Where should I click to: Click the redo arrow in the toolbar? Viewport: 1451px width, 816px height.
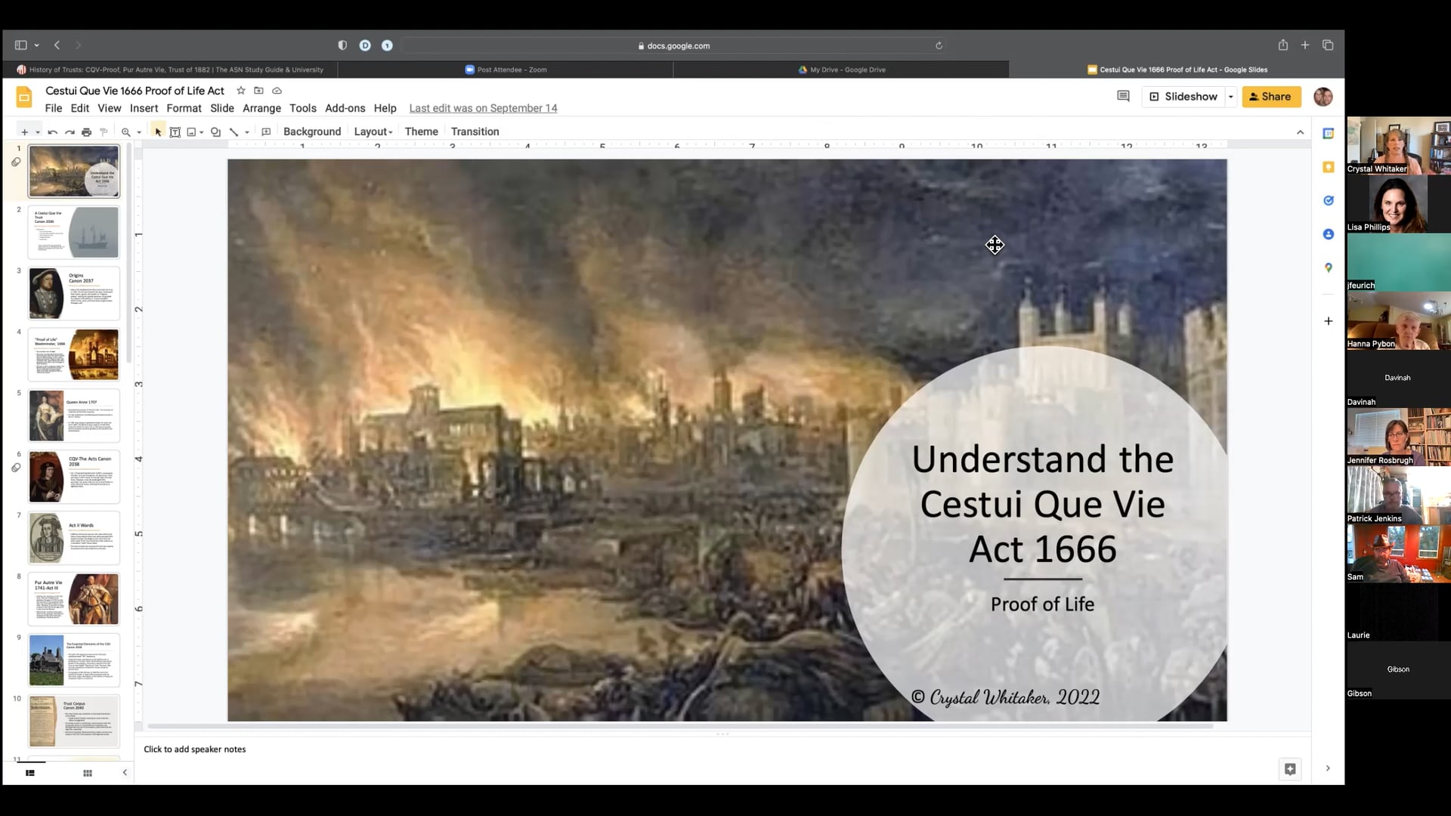[70, 132]
